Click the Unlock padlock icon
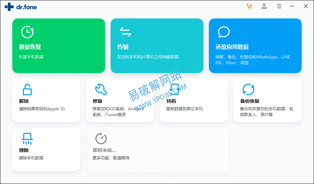This screenshot has width=314, height=184. click(x=27, y=89)
